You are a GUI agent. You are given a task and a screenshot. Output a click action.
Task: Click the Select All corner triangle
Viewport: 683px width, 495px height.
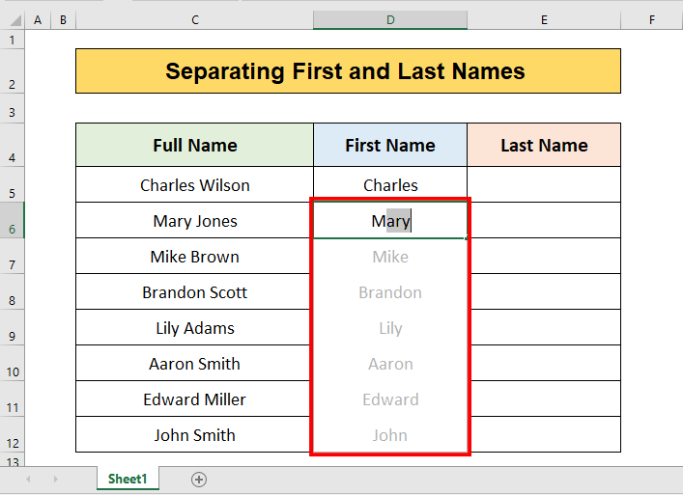[x=12, y=20]
